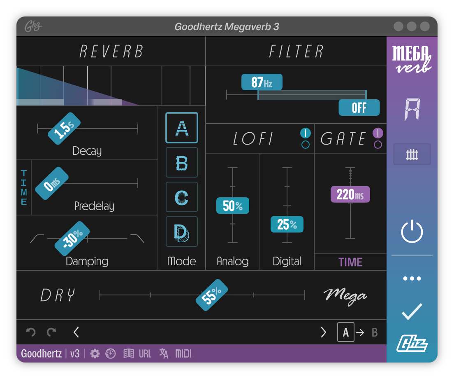Select reverb Mode C
The width and height of the screenshot is (454, 379).
(x=182, y=197)
